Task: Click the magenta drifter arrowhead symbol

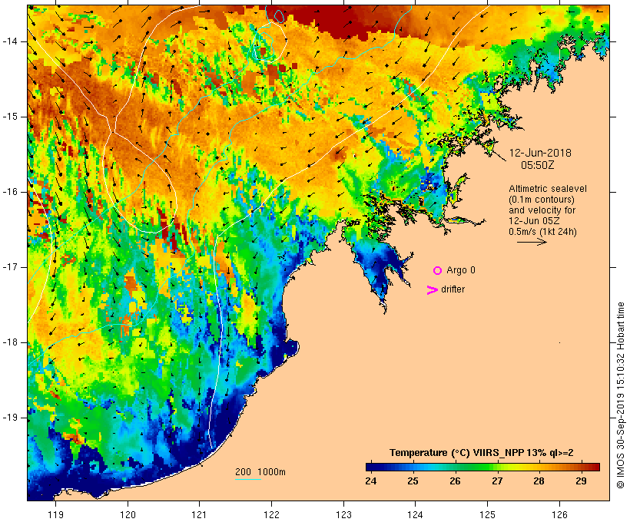Action: (432, 290)
